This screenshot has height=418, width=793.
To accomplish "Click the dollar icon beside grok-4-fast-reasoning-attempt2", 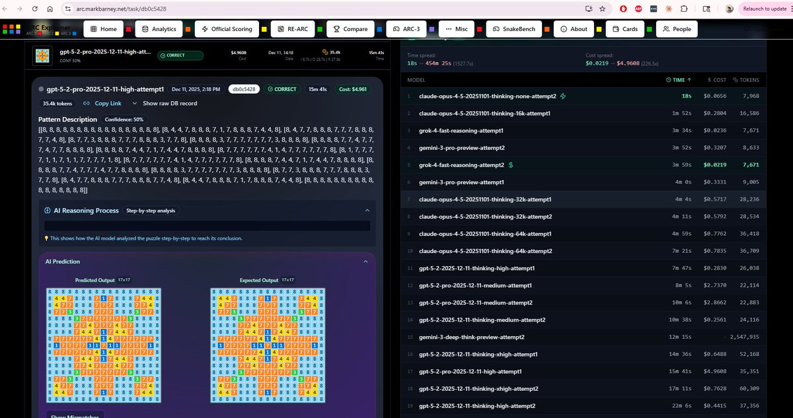I will point(511,164).
